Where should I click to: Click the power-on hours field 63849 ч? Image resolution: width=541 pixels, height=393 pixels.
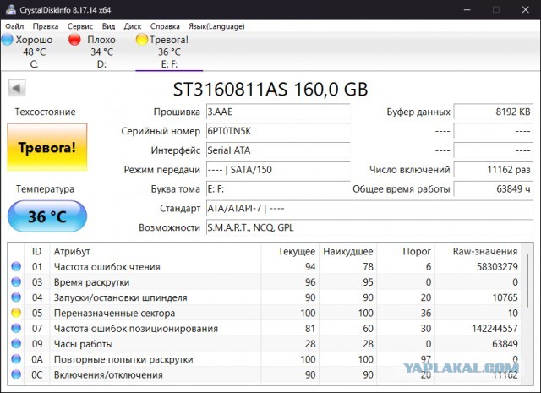pyautogui.click(x=494, y=189)
